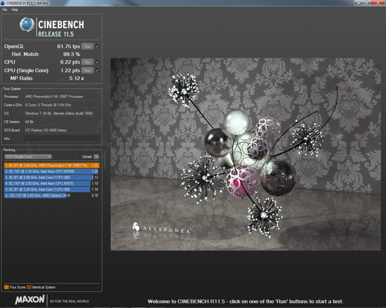Click the GFX Board field ATI Radeon HD 4800

coord(61,130)
